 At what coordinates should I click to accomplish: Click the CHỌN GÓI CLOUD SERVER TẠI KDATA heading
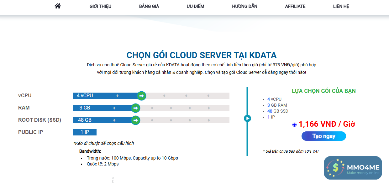tap(202, 55)
